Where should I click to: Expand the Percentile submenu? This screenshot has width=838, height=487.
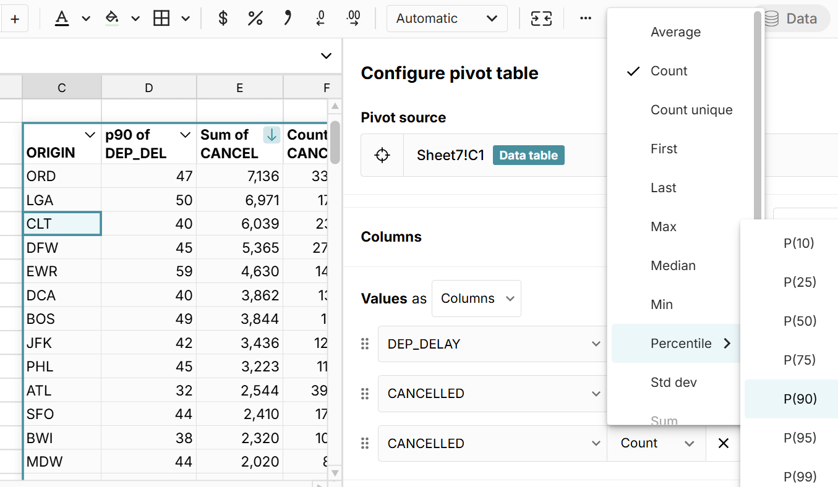click(x=682, y=344)
